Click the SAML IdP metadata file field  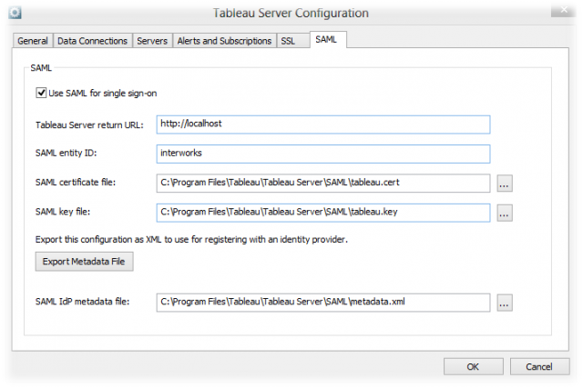[323, 303]
